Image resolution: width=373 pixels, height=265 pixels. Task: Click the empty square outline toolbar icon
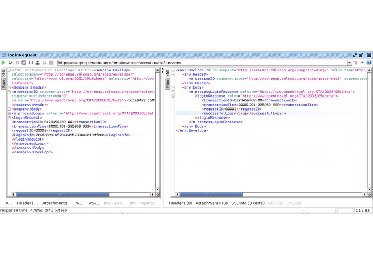coord(31,63)
